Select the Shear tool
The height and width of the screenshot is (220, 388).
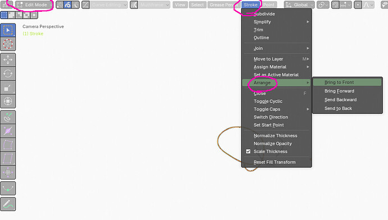click(8, 158)
